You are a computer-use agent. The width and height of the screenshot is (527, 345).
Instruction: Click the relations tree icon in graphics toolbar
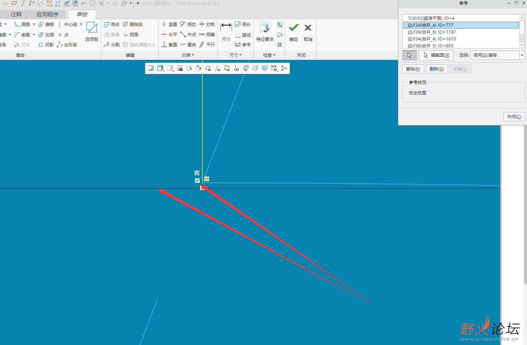(x=284, y=68)
